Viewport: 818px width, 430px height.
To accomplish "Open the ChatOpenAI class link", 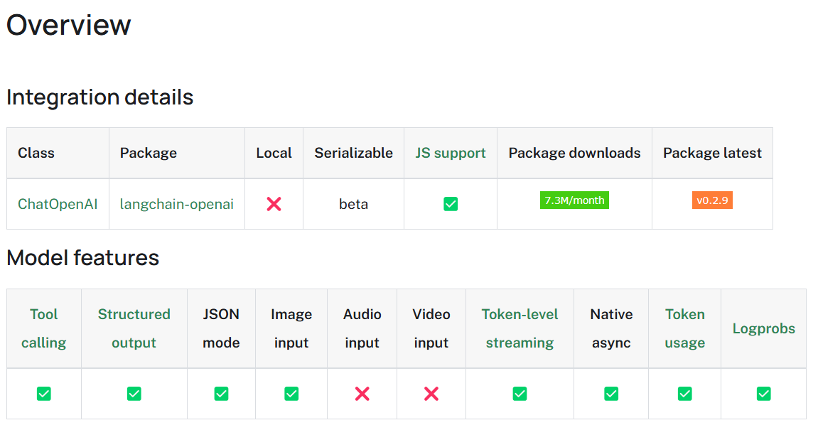I will point(58,204).
